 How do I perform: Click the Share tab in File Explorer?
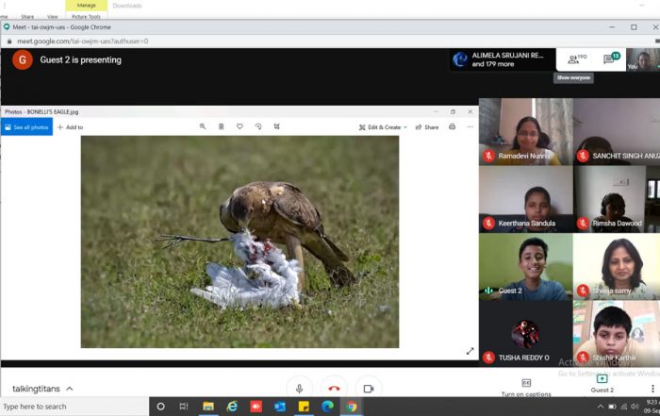(27, 16)
